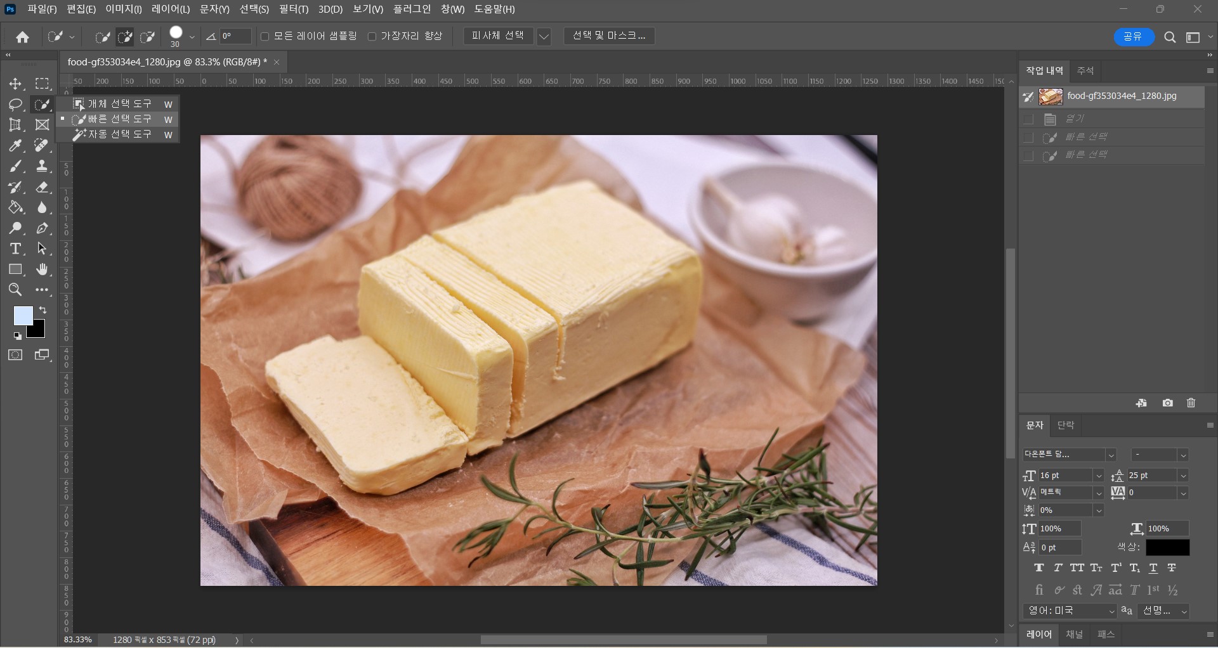The height and width of the screenshot is (648, 1218).
Task: Select the Clone Stamp tool
Action: point(43,166)
